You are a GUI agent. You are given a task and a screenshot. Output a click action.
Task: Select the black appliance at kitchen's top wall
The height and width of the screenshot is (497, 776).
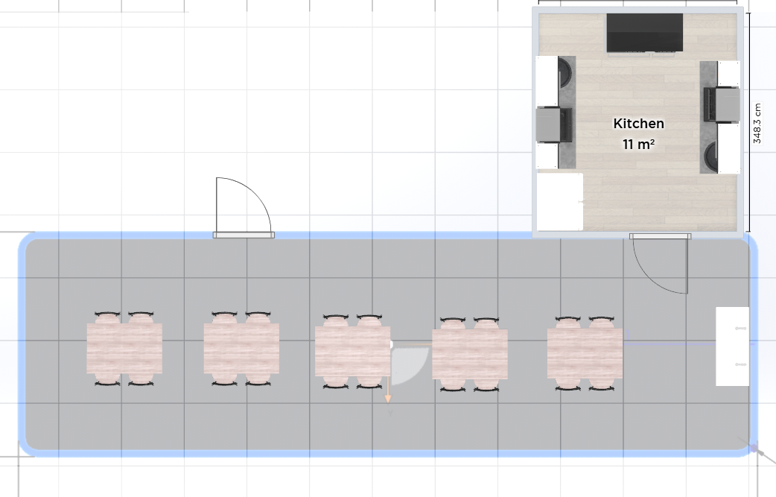tap(644, 33)
